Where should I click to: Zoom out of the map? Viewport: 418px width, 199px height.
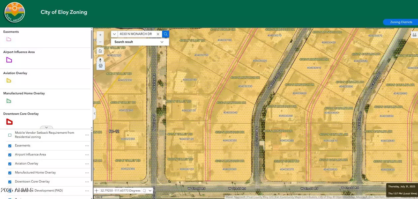(x=100, y=41)
